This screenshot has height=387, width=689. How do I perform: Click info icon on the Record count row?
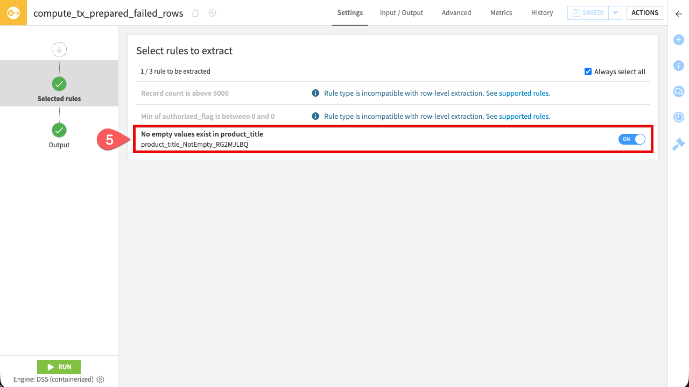[316, 93]
